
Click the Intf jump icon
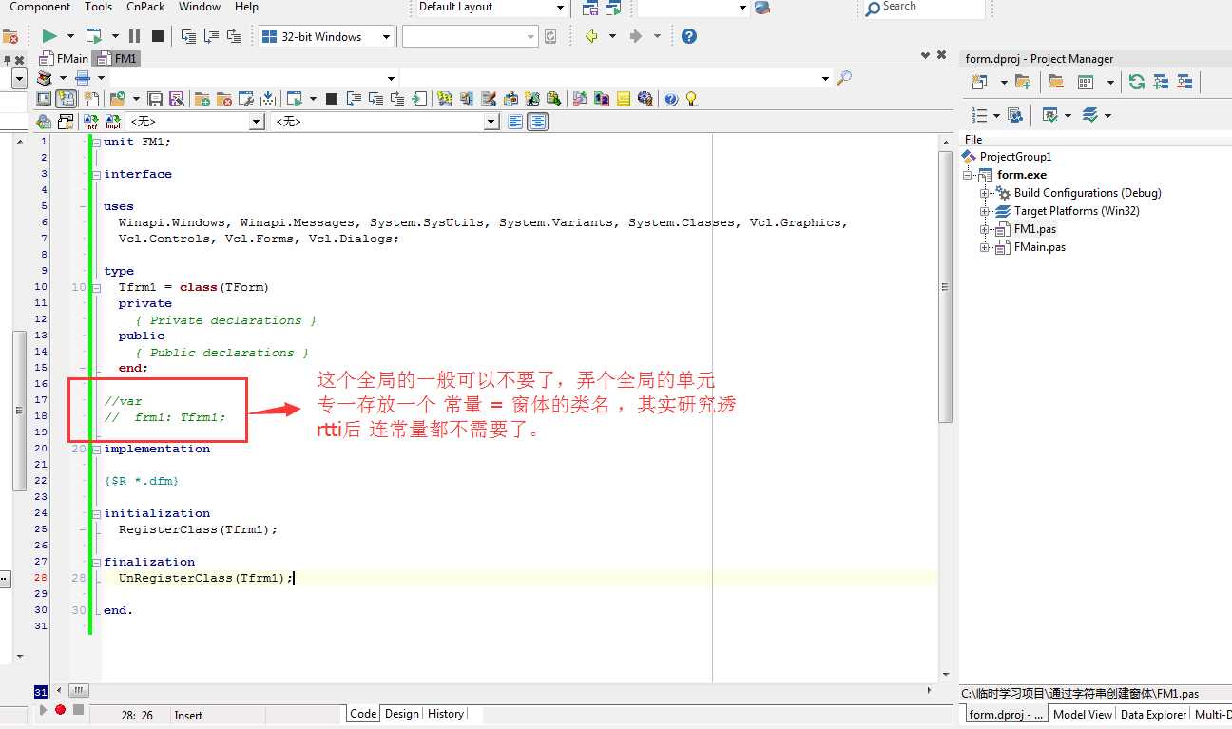[x=91, y=122]
